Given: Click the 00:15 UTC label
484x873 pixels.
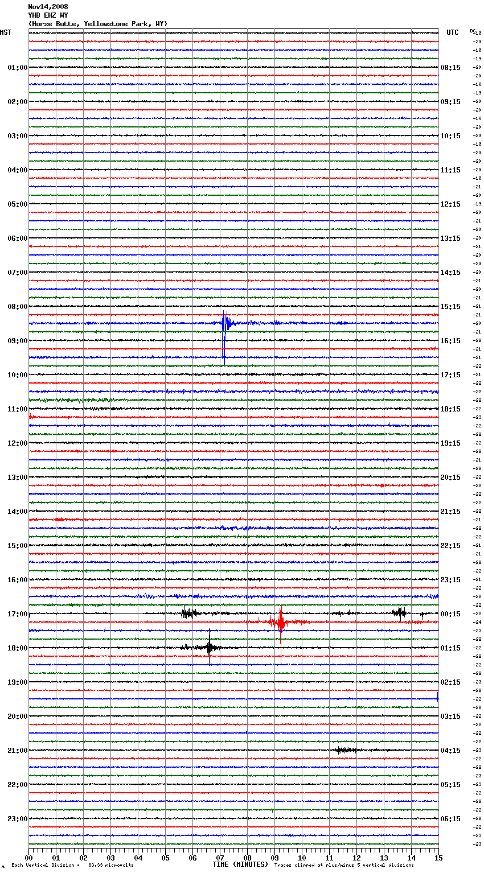Looking at the screenshot, I should coord(450,614).
